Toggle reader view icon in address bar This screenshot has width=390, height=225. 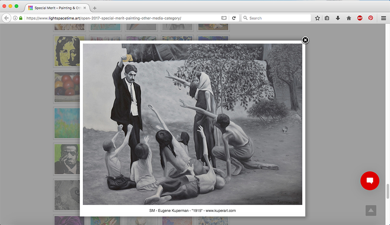pos(224,18)
